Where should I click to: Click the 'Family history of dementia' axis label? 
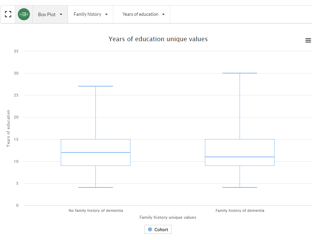coord(240,210)
